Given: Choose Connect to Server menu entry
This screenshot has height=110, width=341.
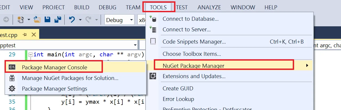Looking at the screenshot, I should [230, 29].
